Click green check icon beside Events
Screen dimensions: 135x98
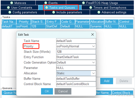(46, 3)
